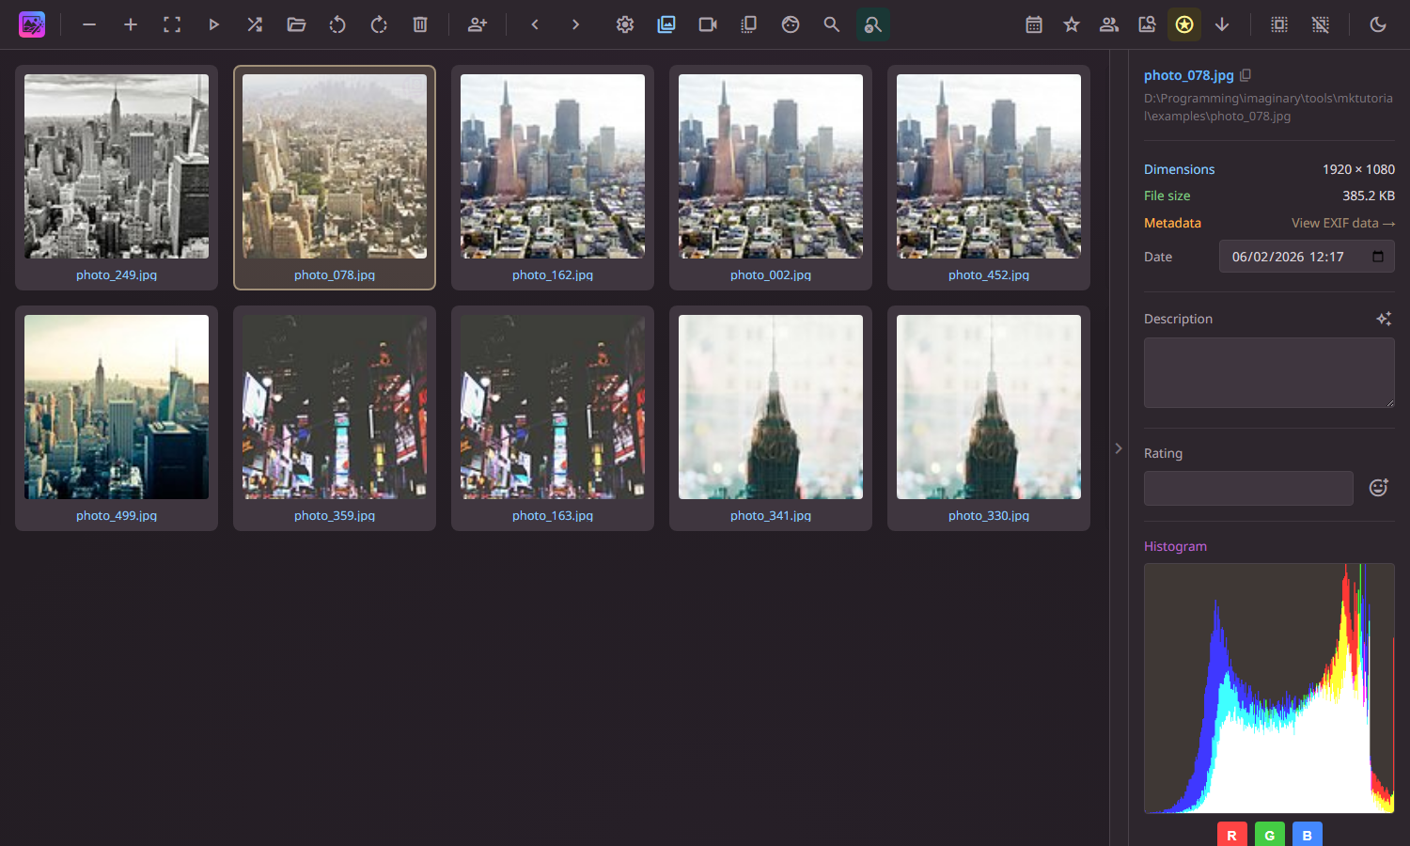This screenshot has width=1410, height=846.
Task: Go to the next photo with the arrow
Action: point(575,24)
